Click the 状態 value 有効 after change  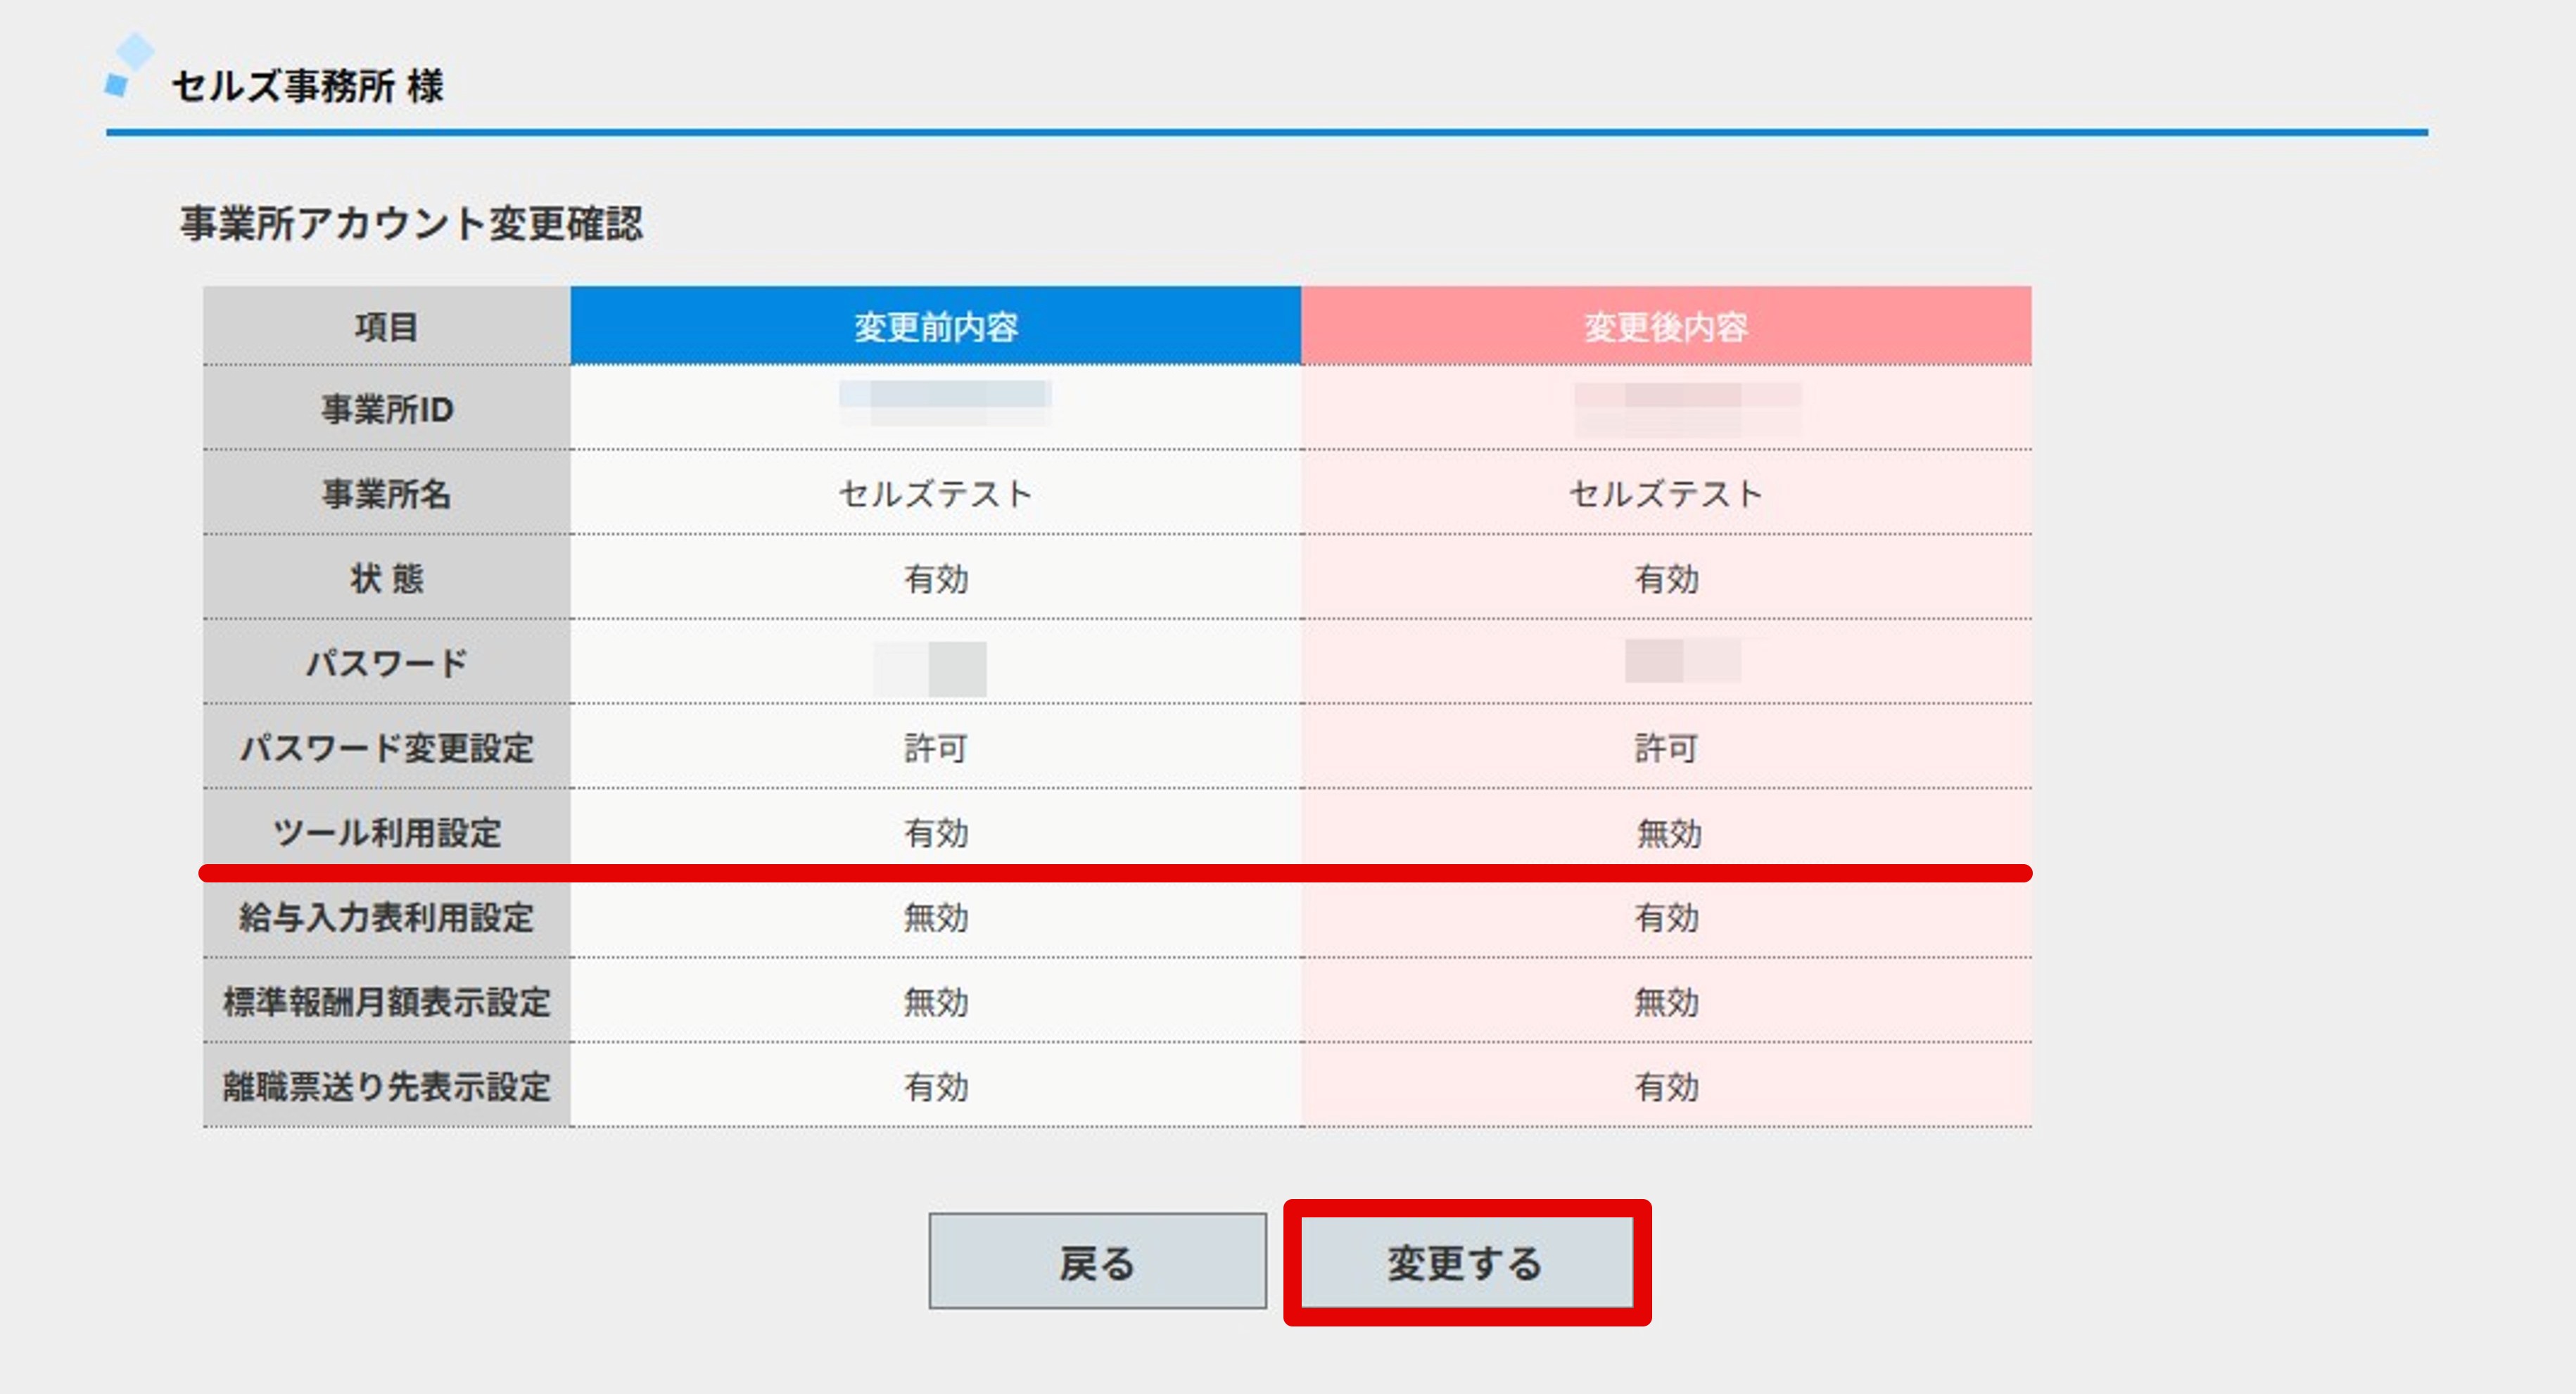point(1666,578)
